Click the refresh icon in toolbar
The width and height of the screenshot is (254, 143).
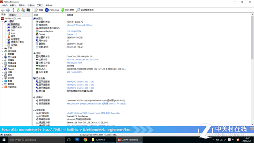click(18, 10)
